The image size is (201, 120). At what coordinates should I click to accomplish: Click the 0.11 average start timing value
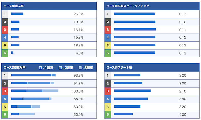[x=182, y=30]
